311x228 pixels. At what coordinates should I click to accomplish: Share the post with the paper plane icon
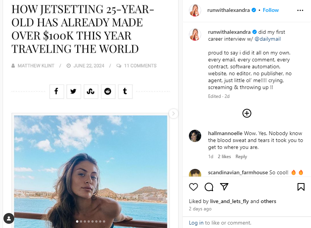pos(224,187)
